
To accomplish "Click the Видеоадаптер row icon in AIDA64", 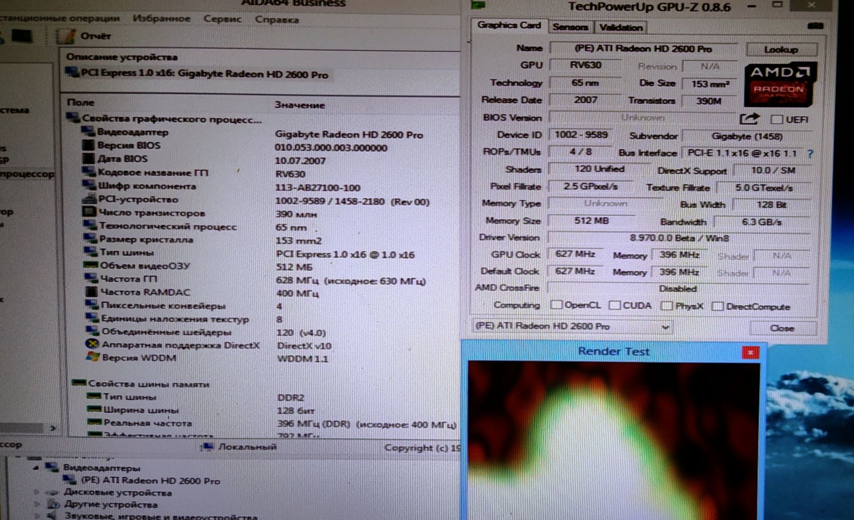I will [x=88, y=131].
